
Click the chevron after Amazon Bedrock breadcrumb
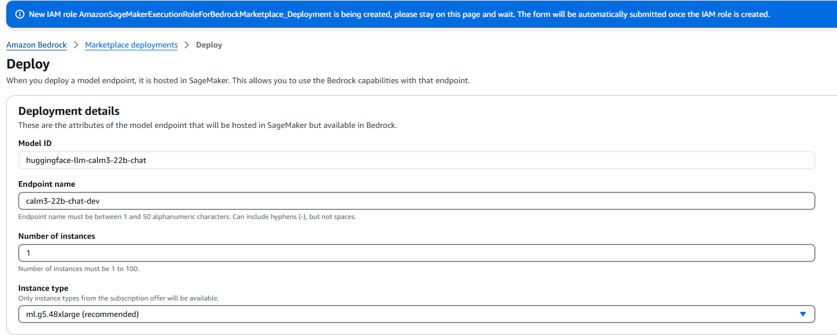pos(76,45)
